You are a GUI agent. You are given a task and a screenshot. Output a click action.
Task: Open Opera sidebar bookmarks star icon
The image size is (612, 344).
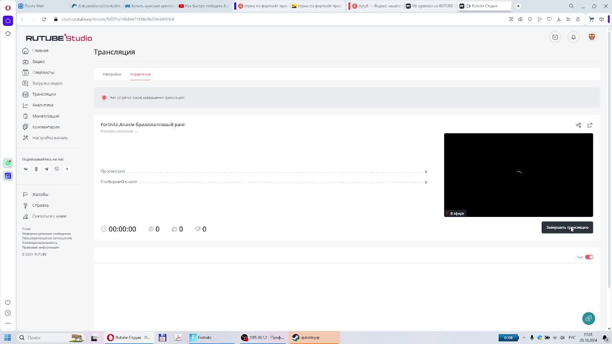pyautogui.click(x=8, y=33)
